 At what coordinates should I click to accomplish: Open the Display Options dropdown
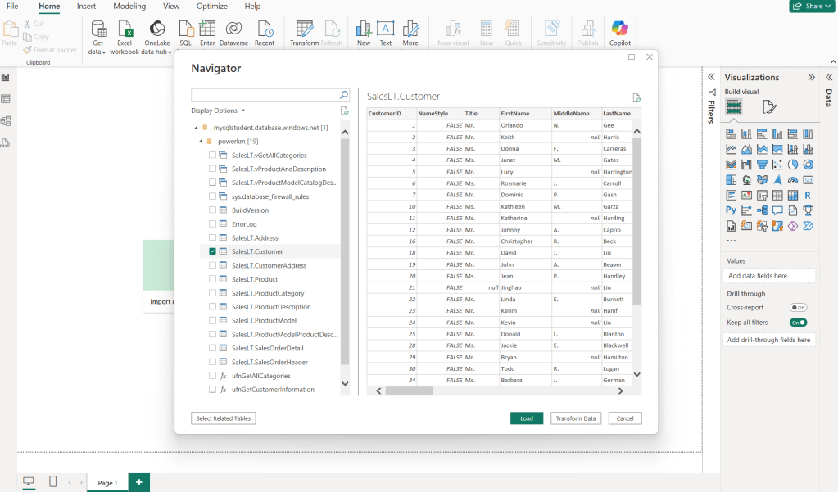click(218, 111)
